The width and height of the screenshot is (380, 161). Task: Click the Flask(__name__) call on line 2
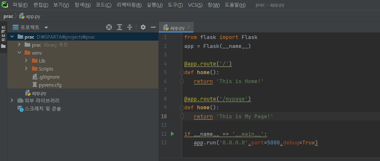227,46
